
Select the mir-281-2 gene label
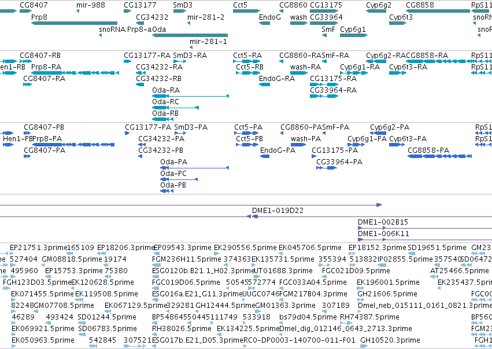206,17
